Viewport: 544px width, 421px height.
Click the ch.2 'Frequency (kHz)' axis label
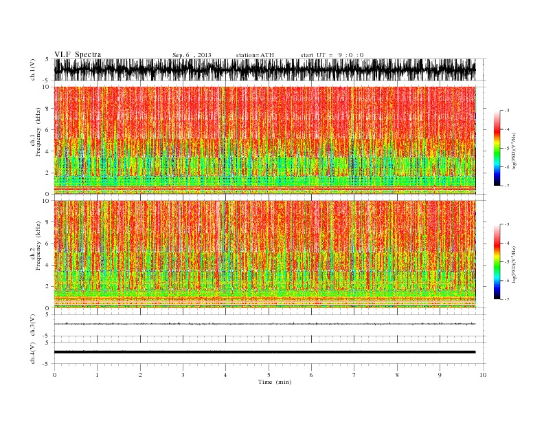[x=38, y=246]
